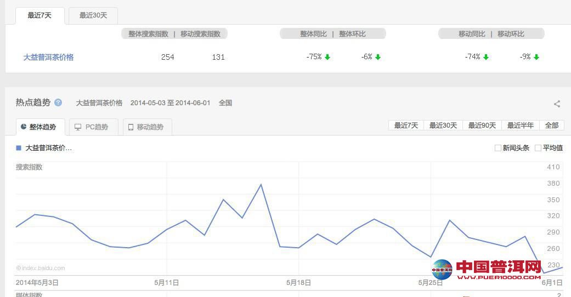The width and height of the screenshot is (571, 297).
Task: Click the date range 2014-05-03 至 2014-06-01
Action: pos(171,103)
